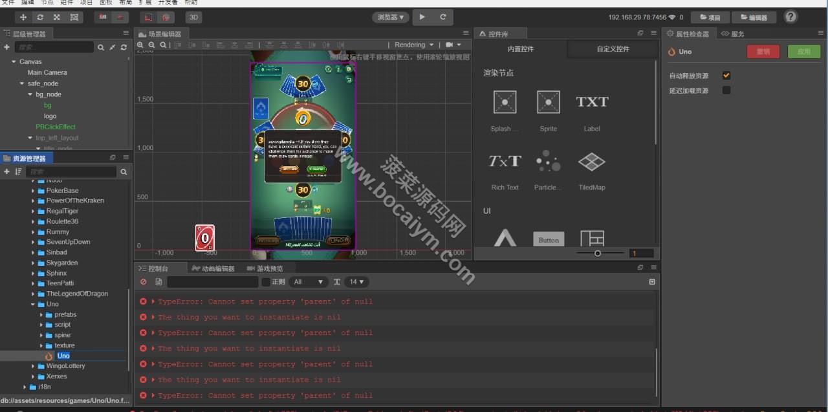Image resolution: width=828 pixels, height=412 pixels.
Task: Select the texture folder
Action: [x=64, y=345]
